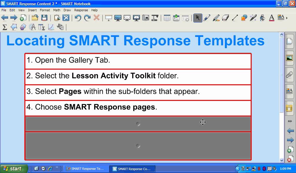Open the Format menu
296x173 pixels.
click(45, 10)
